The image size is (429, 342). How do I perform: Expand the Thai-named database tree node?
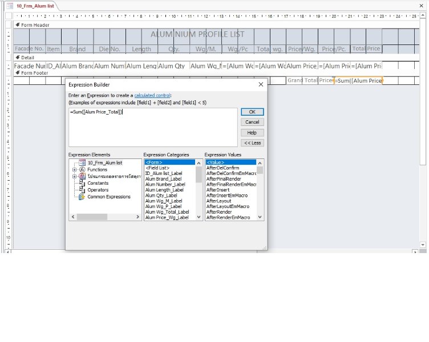74,176
